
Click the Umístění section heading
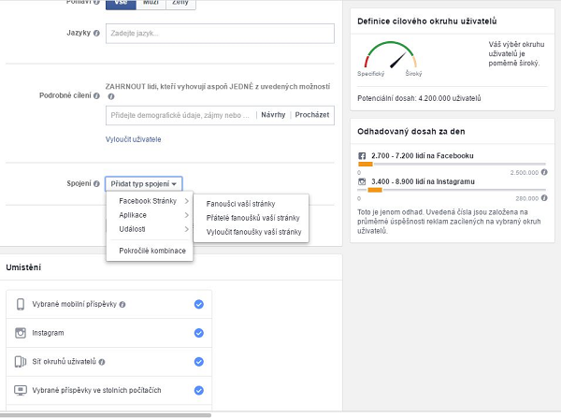click(x=23, y=267)
